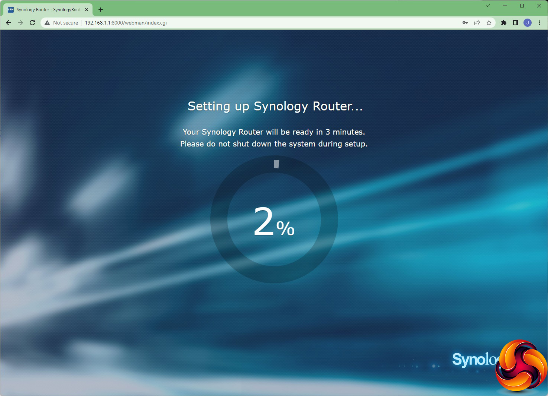Minimize the Chrome window
The width and height of the screenshot is (548, 396).
click(x=505, y=6)
